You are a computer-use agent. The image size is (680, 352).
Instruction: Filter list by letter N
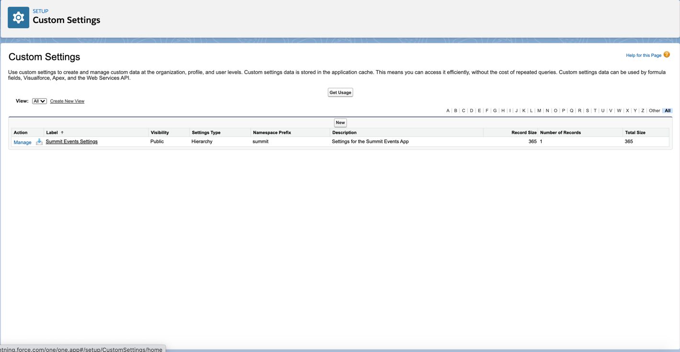click(547, 110)
